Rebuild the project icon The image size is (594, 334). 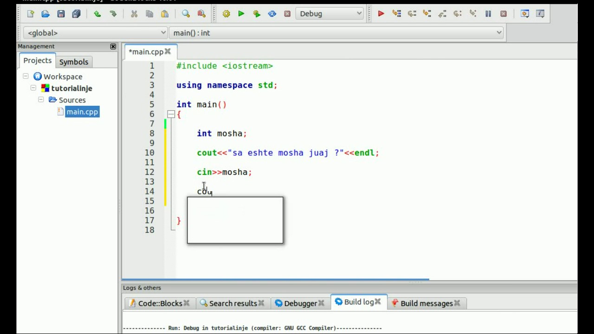pos(272,14)
